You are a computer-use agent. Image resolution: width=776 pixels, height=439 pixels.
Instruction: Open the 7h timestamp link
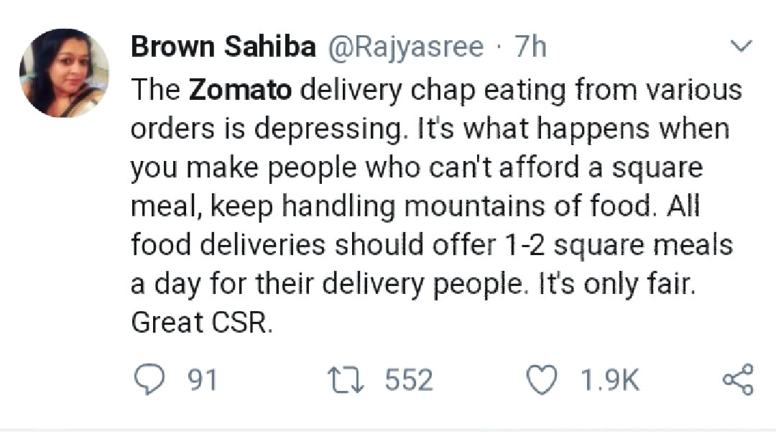(x=531, y=48)
